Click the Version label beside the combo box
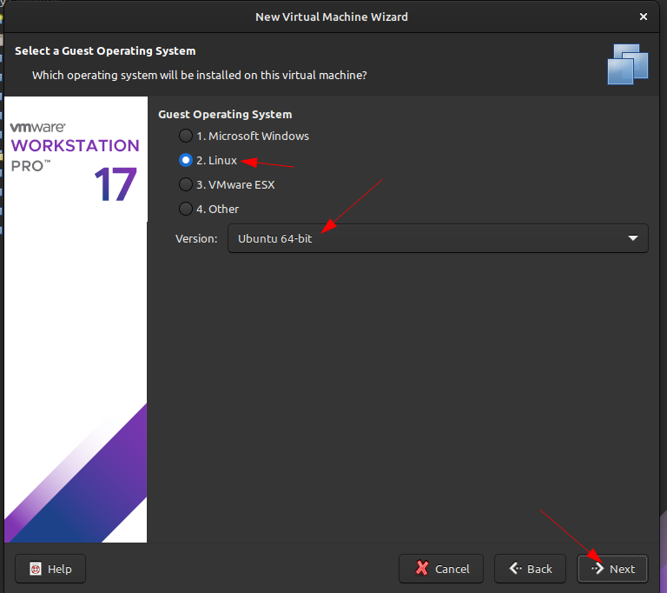 (196, 238)
